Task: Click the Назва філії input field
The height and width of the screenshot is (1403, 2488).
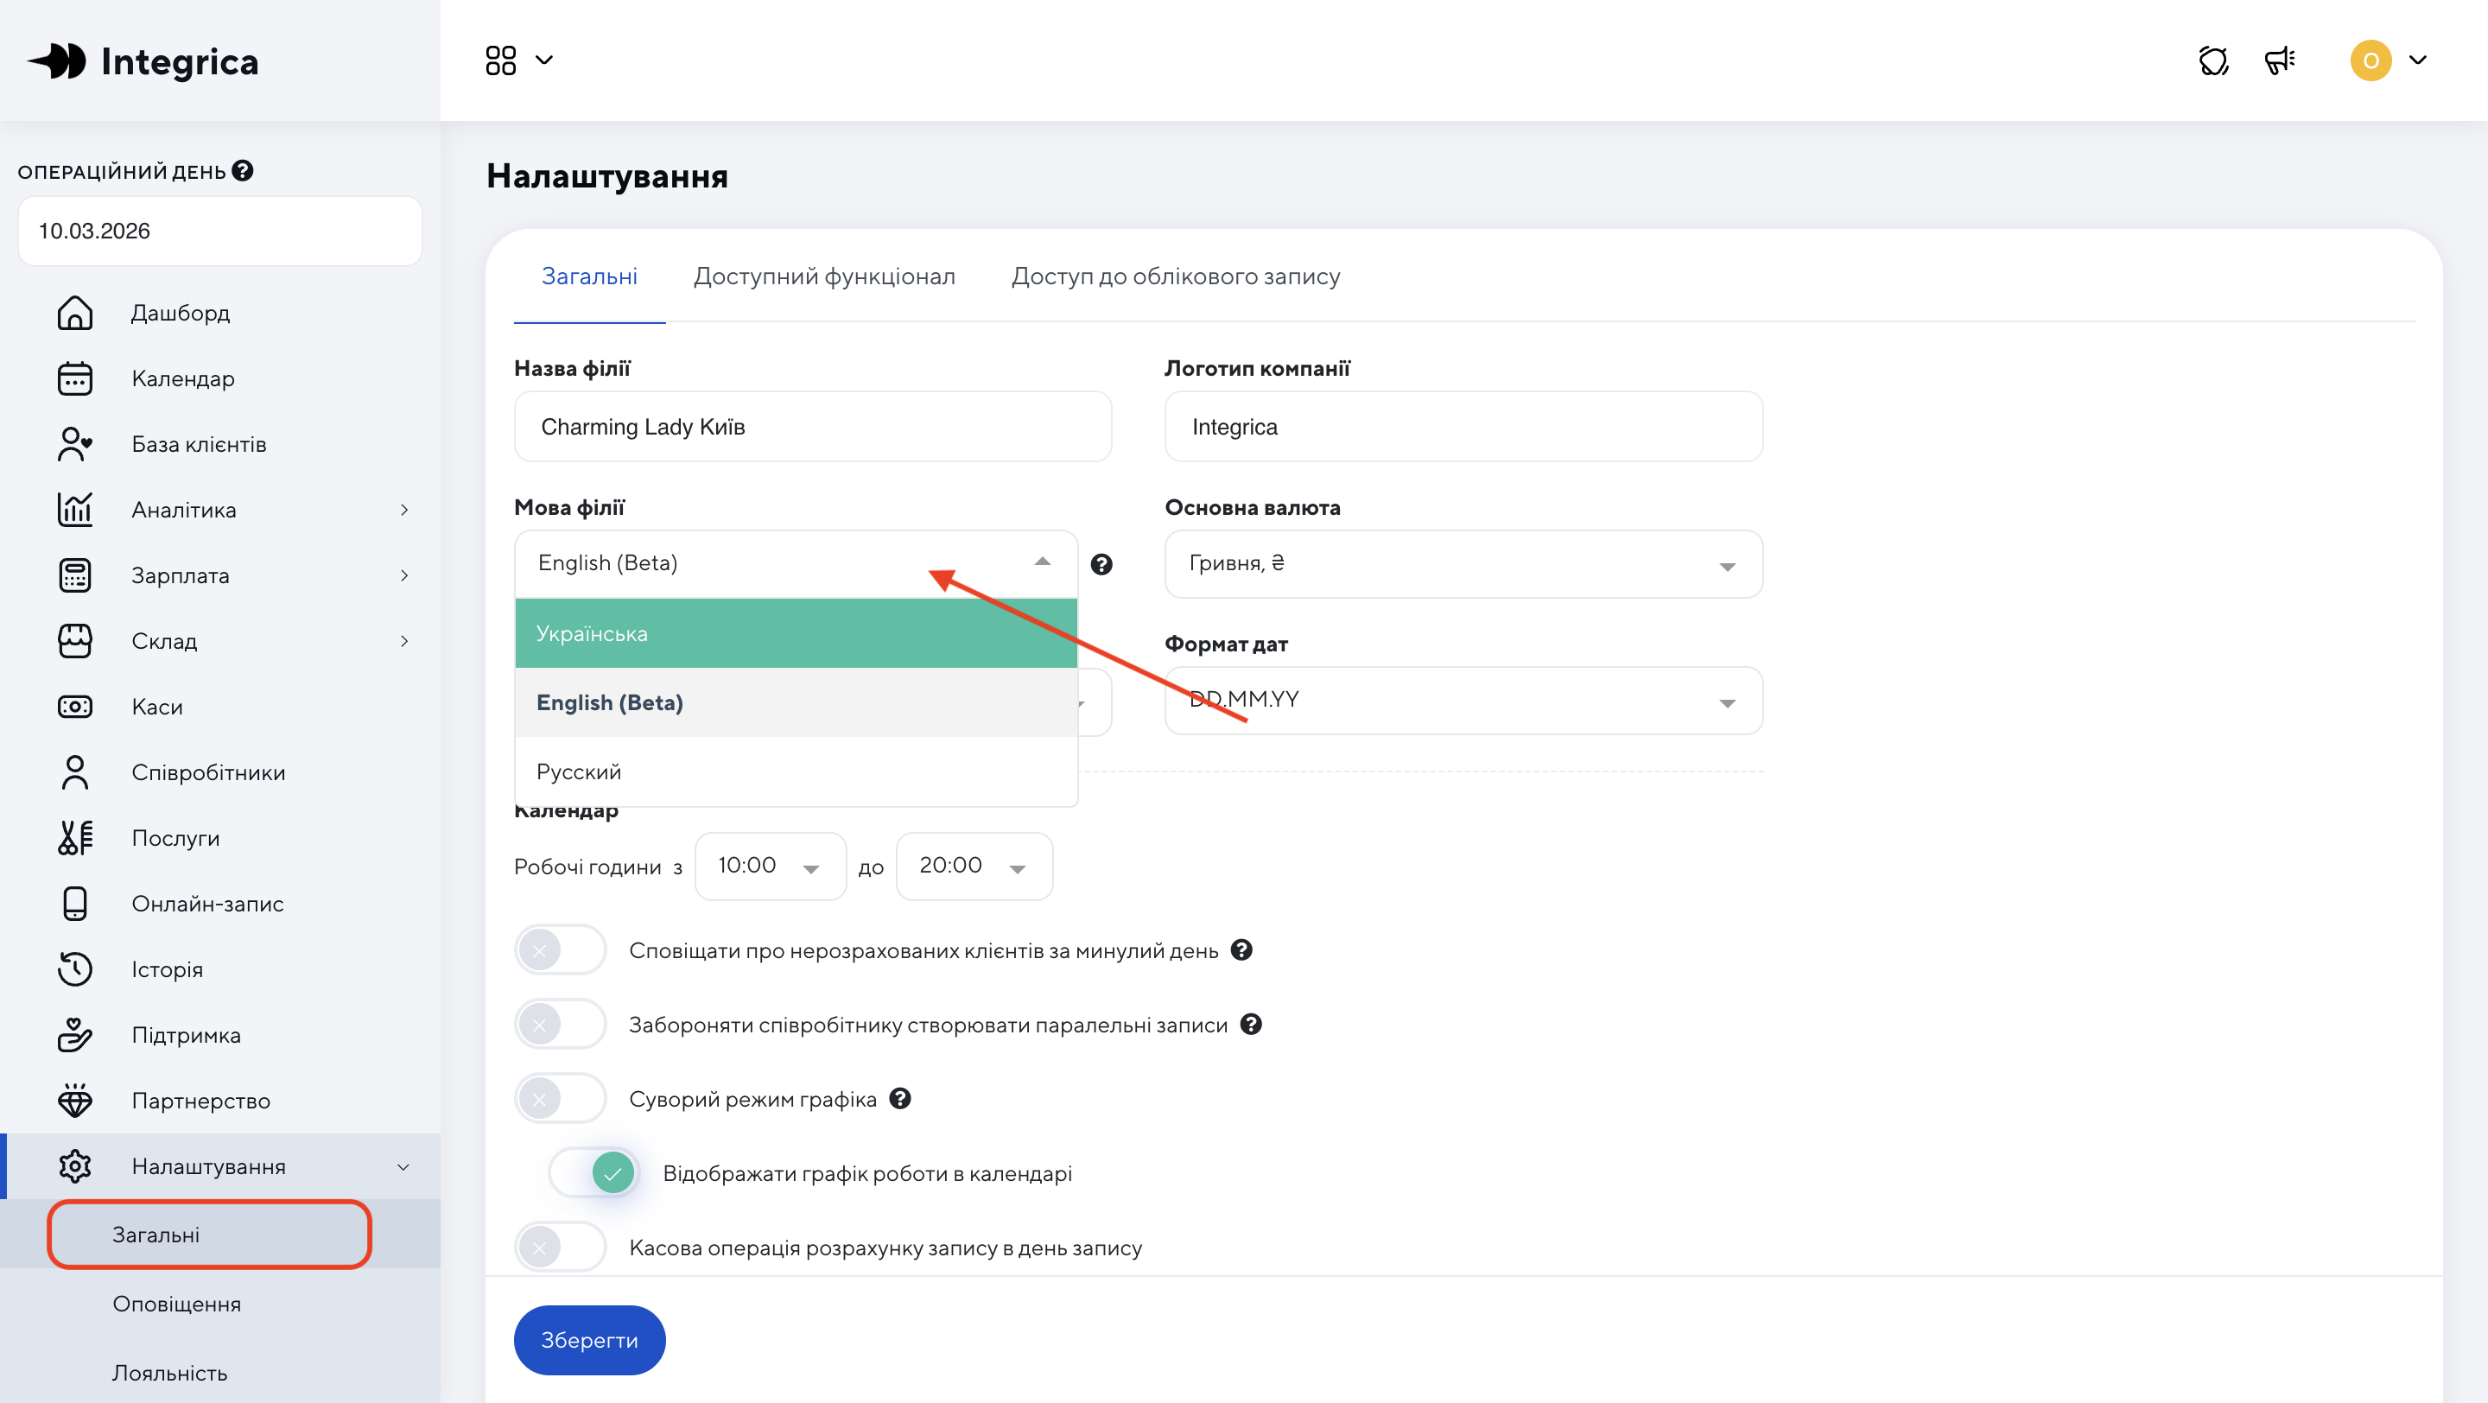Action: (x=812, y=427)
